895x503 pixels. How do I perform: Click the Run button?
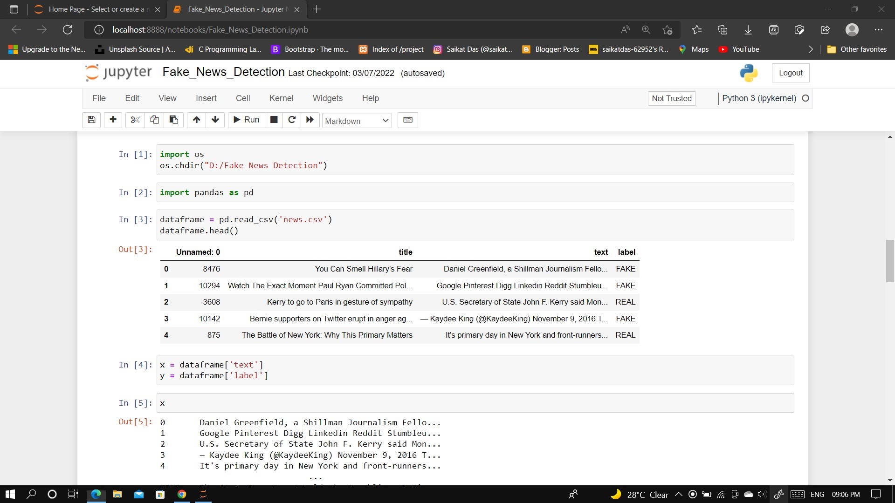coord(246,120)
